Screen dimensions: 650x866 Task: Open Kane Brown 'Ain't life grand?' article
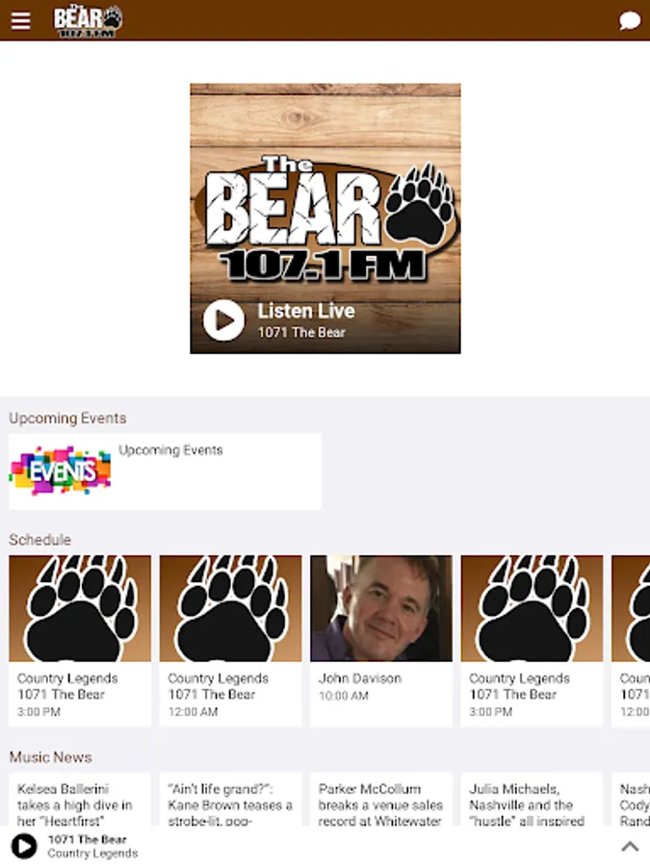(230, 800)
